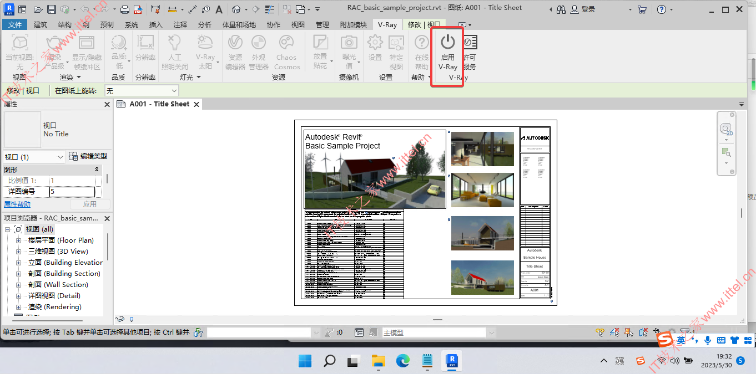
Task: Click the 2D navigation wheel icon
Action: point(726,129)
